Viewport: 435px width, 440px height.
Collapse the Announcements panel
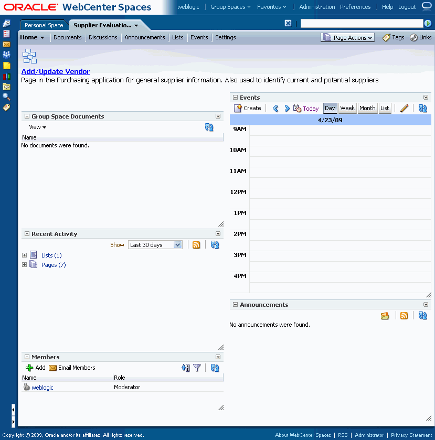[235, 305]
